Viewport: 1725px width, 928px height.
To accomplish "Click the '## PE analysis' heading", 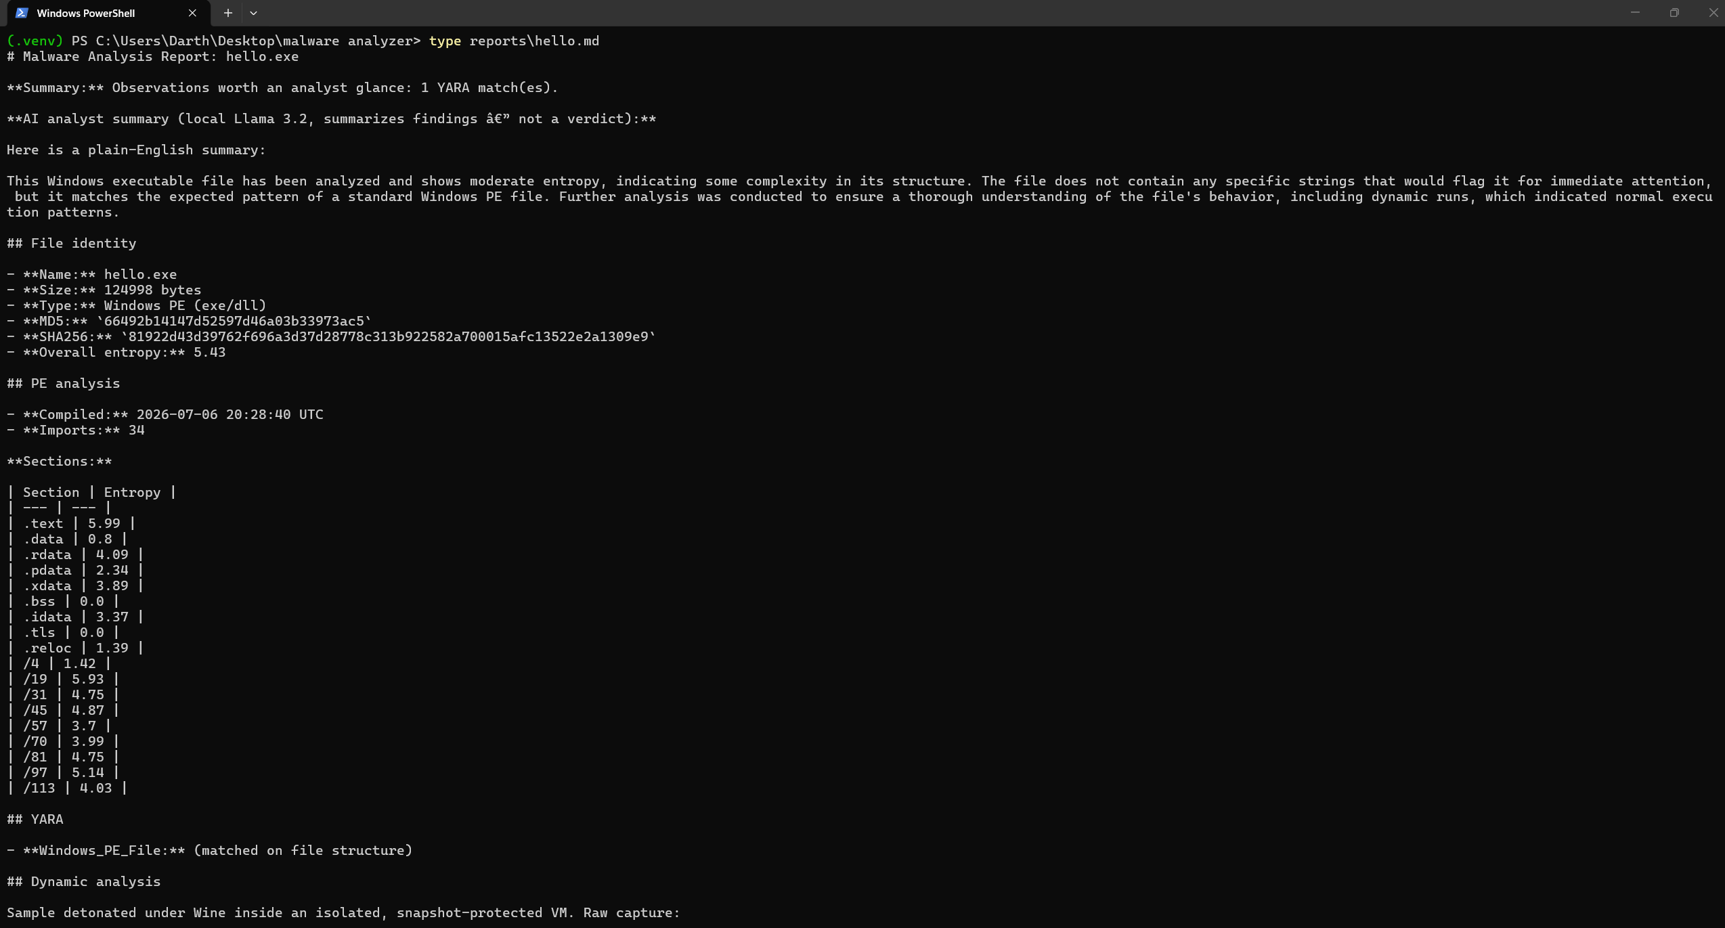I will 64,384.
